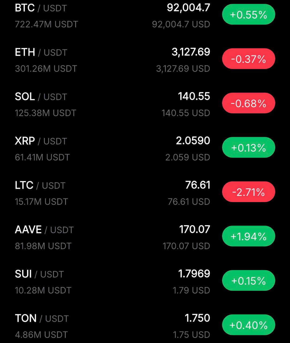Tap the BTC +0.55% change badge
The width and height of the screenshot is (290, 343).
pos(249,14)
